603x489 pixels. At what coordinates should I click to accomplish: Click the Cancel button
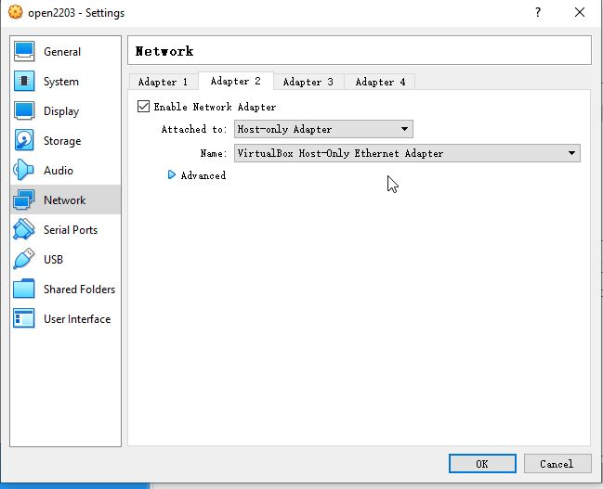click(x=557, y=464)
